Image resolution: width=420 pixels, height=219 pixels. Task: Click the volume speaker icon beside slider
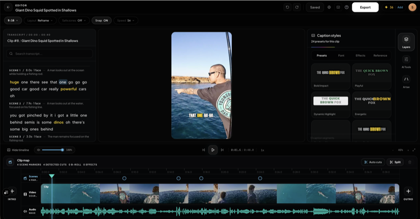[39, 150]
